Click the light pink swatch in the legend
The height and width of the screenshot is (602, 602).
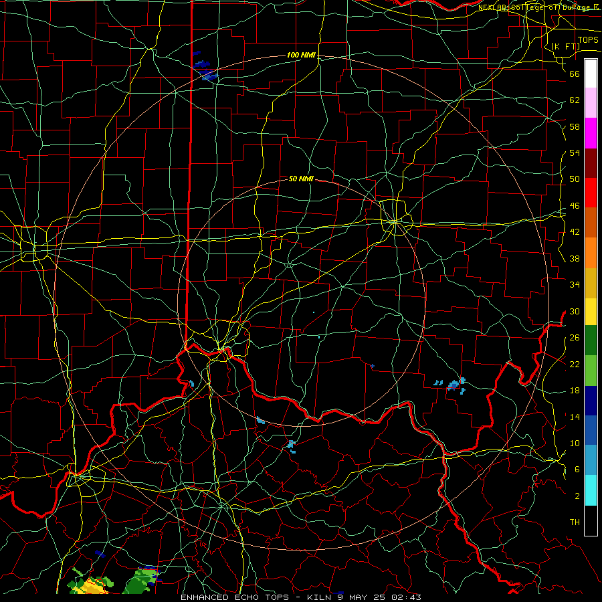pos(591,103)
